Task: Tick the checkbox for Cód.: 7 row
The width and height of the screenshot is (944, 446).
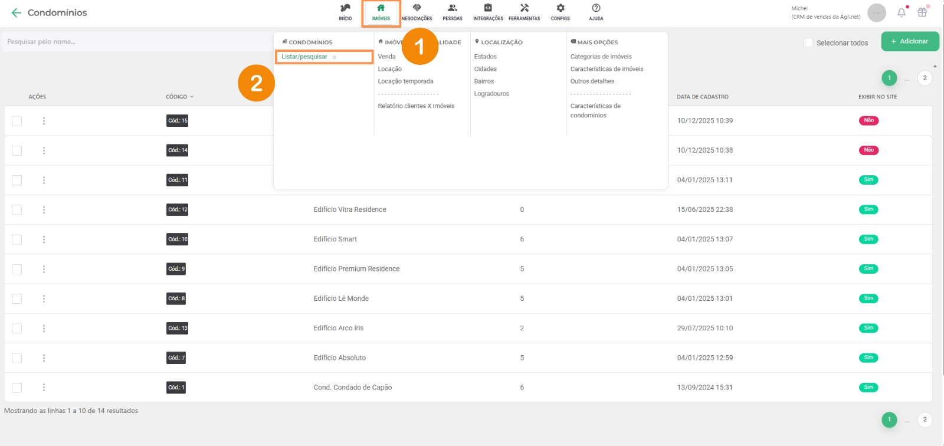Action: [x=17, y=358]
